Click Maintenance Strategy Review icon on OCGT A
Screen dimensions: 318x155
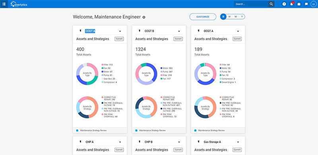195,130
